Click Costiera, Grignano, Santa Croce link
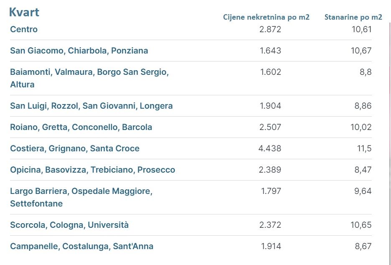The height and width of the screenshot is (265, 391). pyautogui.click(x=75, y=148)
